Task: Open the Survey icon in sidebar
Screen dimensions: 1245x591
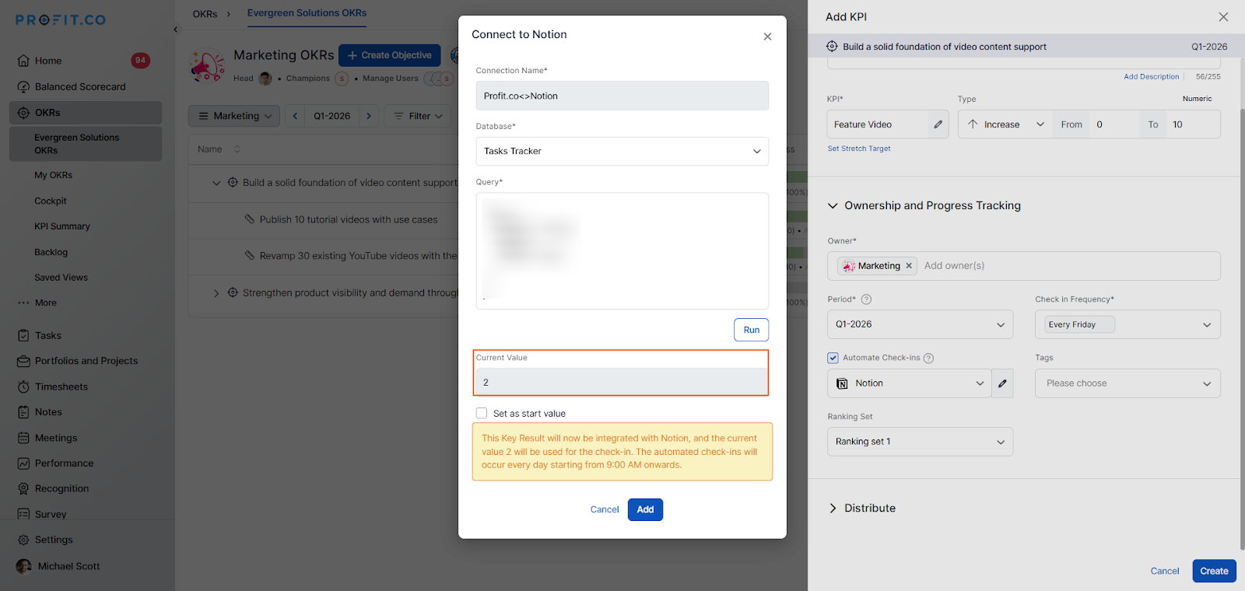Action: (23, 514)
